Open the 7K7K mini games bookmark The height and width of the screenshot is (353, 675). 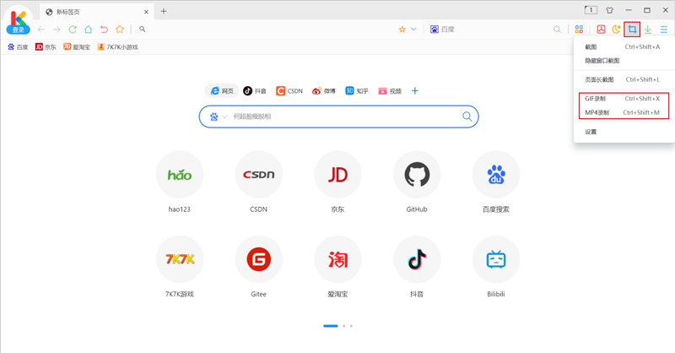pyautogui.click(x=117, y=47)
